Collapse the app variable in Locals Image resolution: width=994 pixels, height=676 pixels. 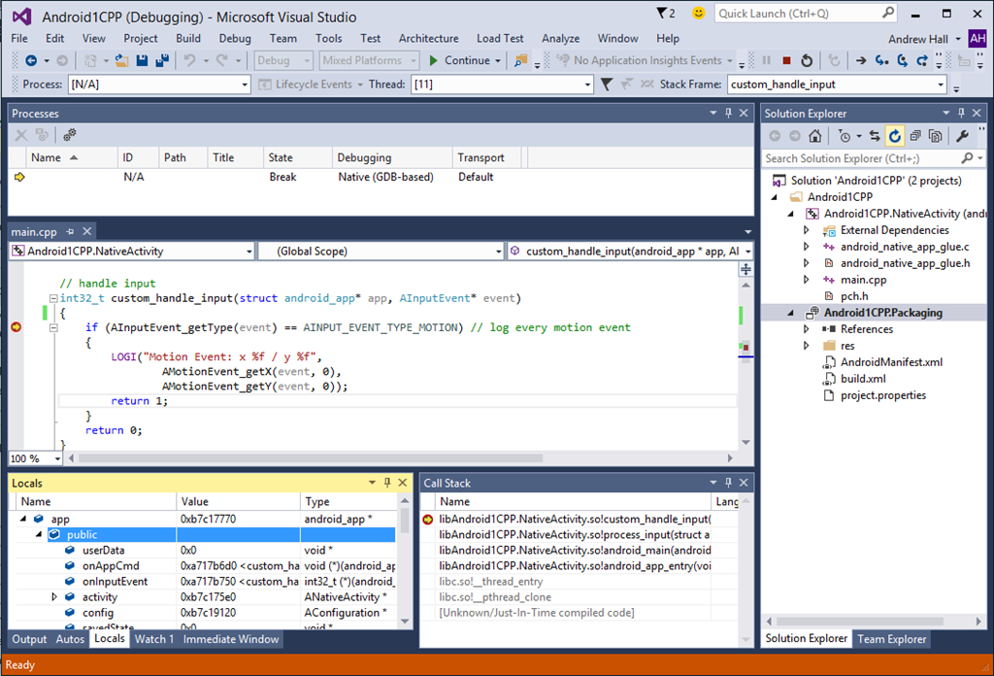pos(23,519)
